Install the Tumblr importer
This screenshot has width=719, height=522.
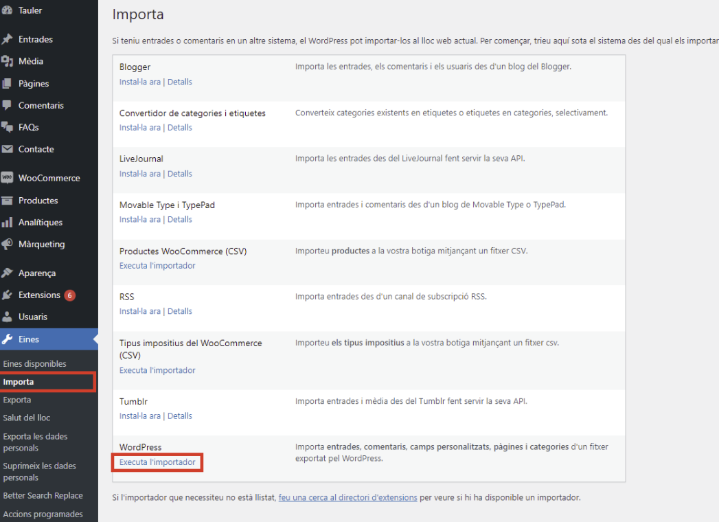click(140, 416)
